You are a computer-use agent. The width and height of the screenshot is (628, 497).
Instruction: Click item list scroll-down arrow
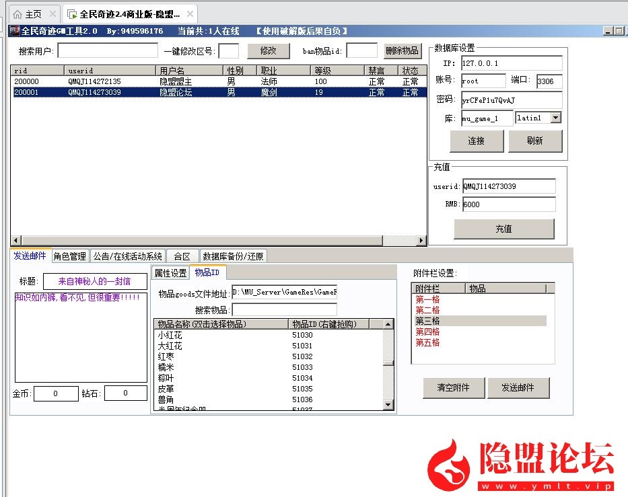tap(388, 405)
